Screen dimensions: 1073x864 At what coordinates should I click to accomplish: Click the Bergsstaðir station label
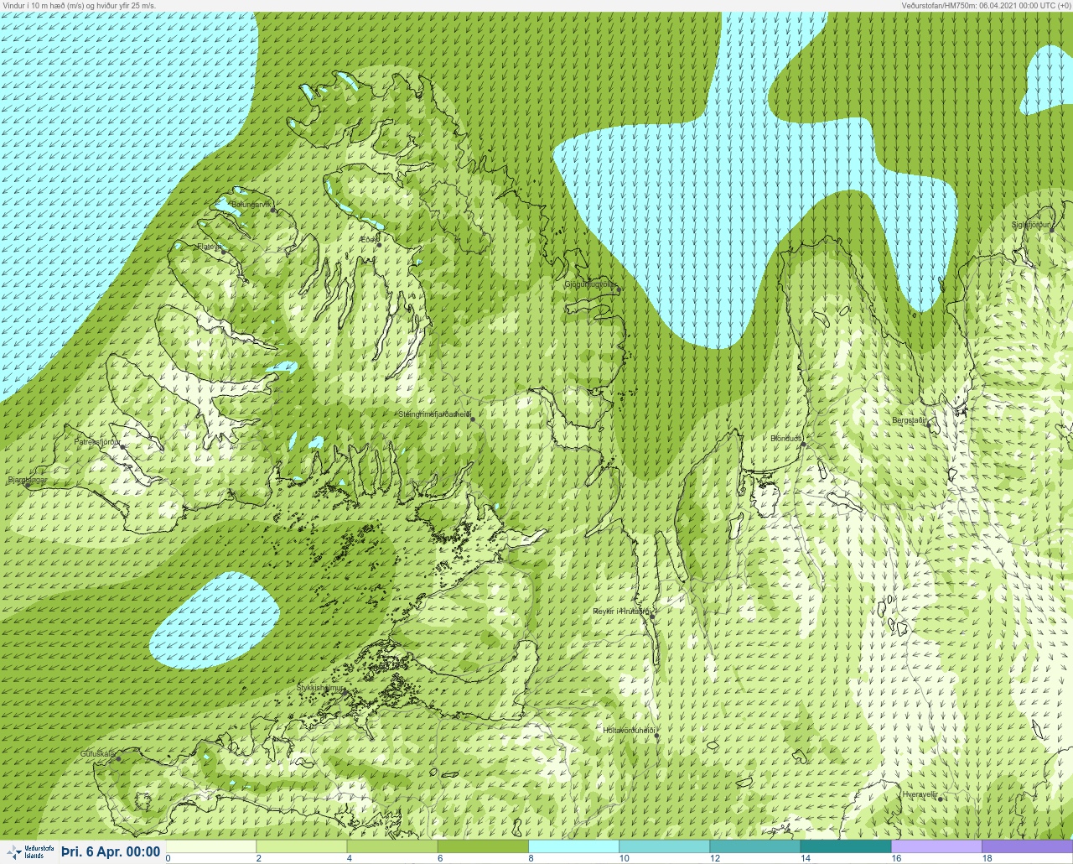pyautogui.click(x=910, y=419)
